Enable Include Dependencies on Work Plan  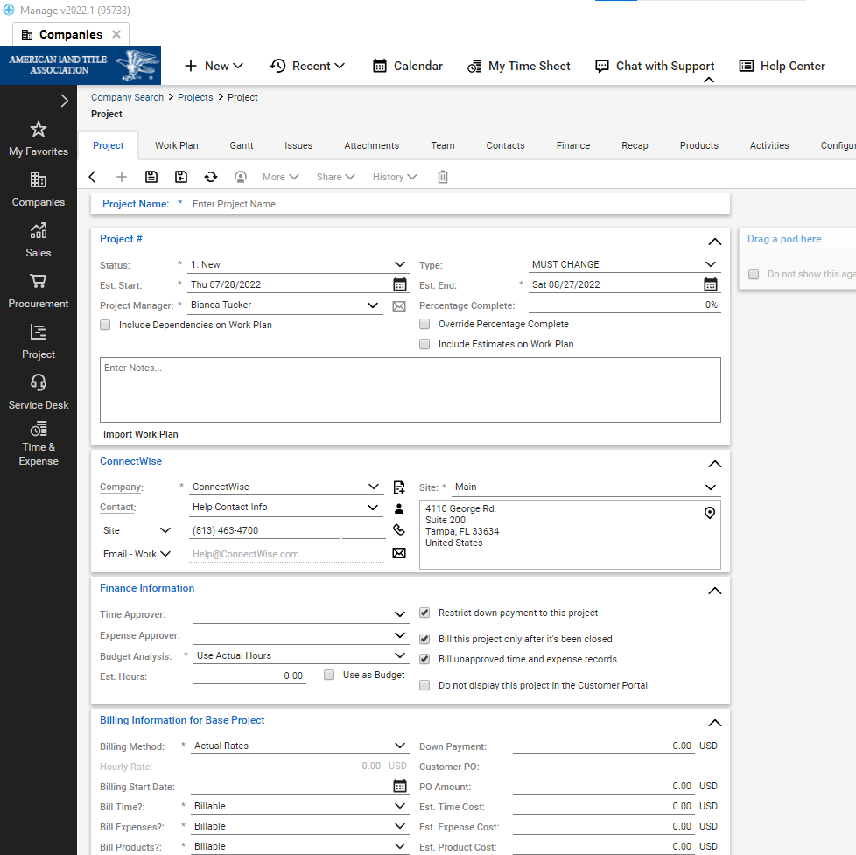(x=105, y=325)
